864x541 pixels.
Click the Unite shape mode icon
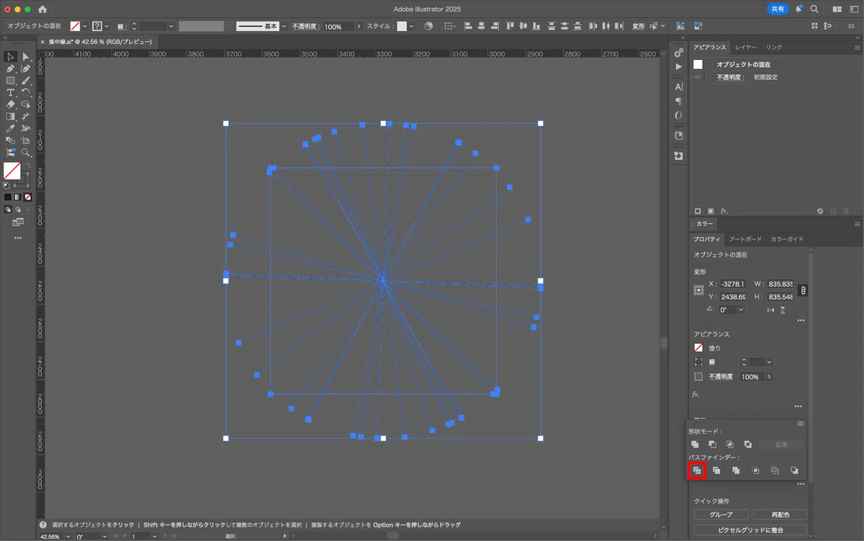pyautogui.click(x=695, y=444)
